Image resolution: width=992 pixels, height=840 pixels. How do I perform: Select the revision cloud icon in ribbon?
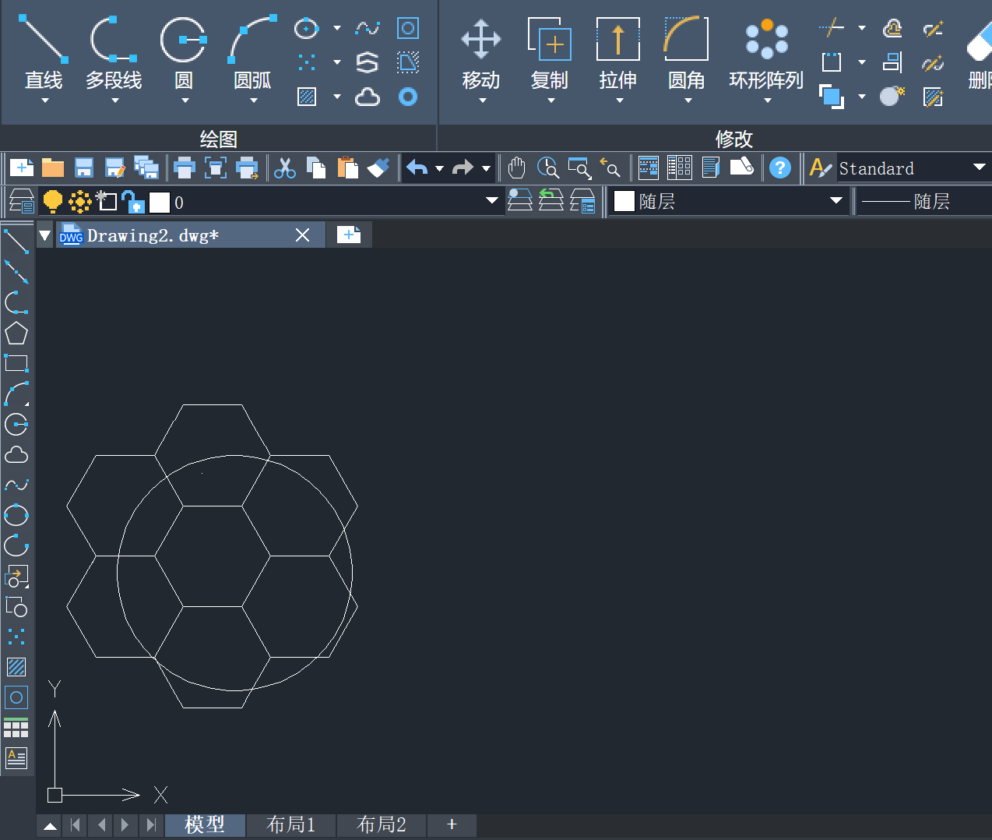click(368, 97)
